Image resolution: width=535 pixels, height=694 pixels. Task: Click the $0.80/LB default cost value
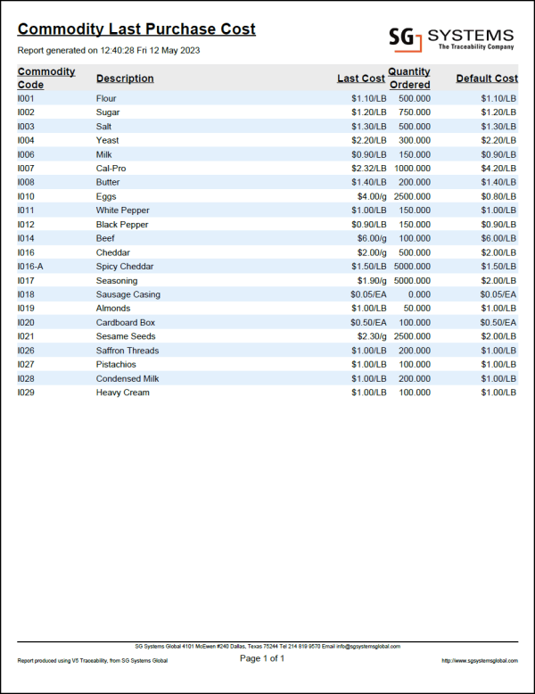[x=498, y=196]
